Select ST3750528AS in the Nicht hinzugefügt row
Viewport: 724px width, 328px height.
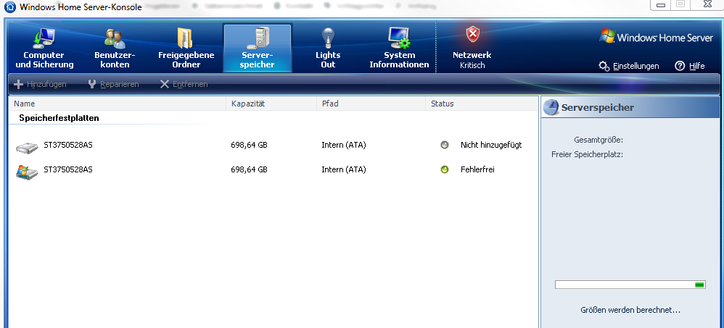coord(68,145)
